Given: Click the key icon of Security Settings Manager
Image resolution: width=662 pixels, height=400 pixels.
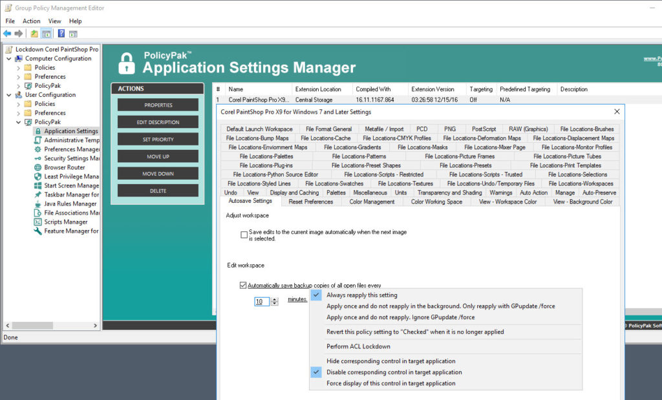Looking at the screenshot, I should click(x=37, y=158).
